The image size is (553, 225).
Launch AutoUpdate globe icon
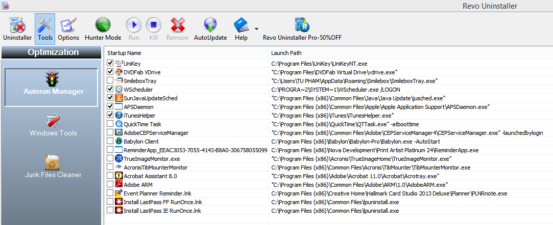coord(210,25)
